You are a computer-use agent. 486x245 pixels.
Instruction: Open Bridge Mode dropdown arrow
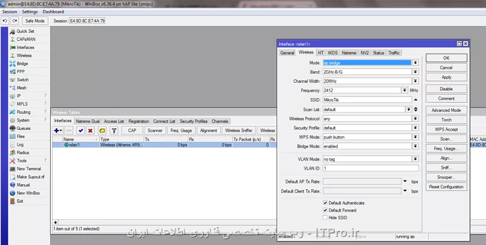[x=416, y=146]
